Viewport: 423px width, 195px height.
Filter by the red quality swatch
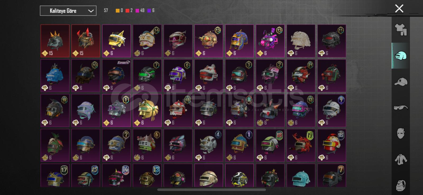pyautogui.click(x=127, y=11)
